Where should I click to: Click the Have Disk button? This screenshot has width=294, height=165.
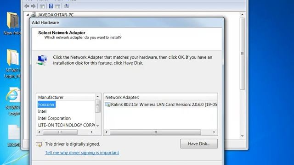(x=199, y=143)
